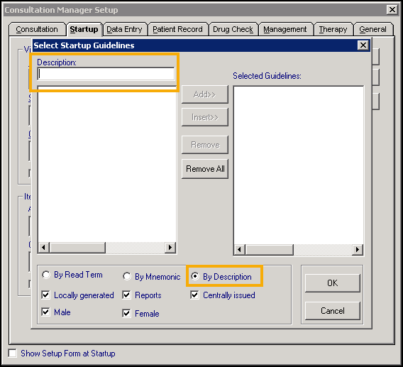Choose the By Description radio button
The height and width of the screenshot is (367, 403).
195,276
